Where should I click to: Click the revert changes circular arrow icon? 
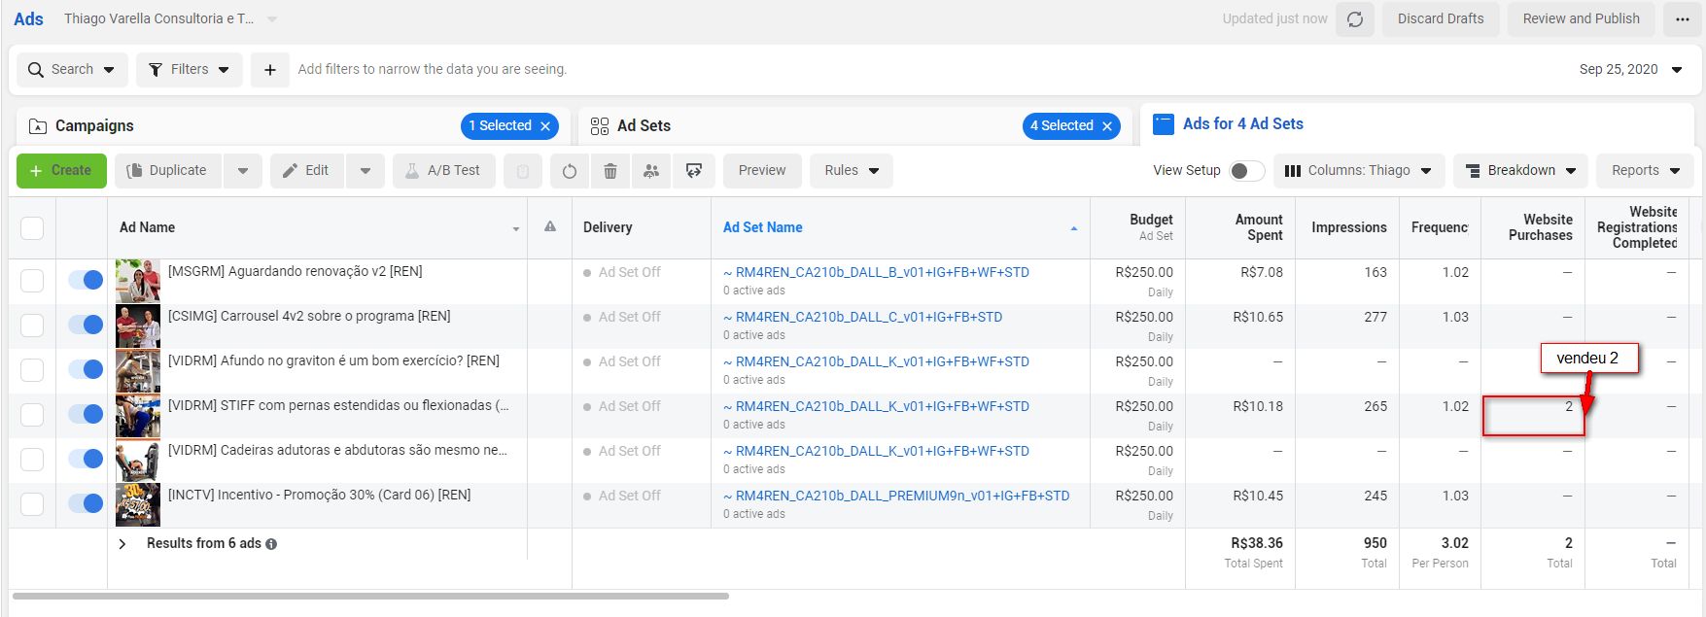coord(570,171)
